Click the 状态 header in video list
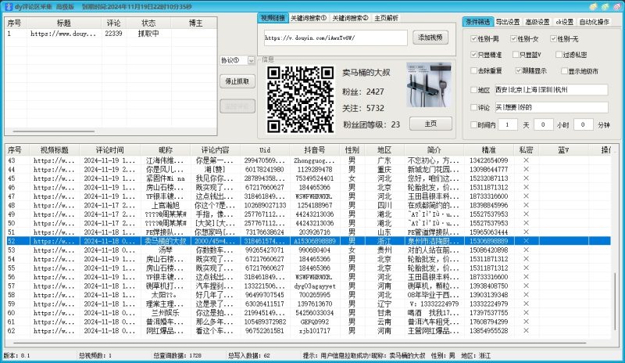This screenshot has height=363, width=625. (148, 23)
